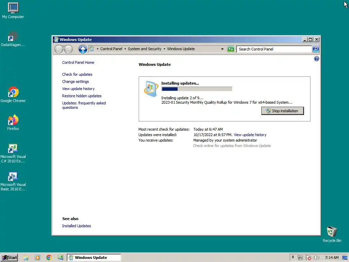Click Windows Update taskbar button

click(x=94, y=258)
